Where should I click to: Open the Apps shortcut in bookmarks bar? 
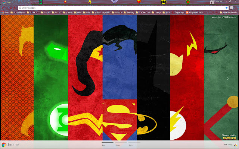pos(5,12)
